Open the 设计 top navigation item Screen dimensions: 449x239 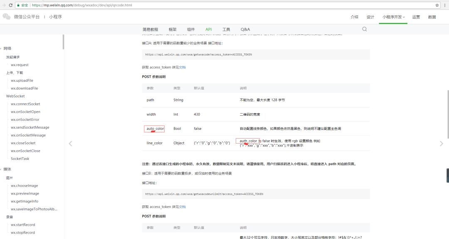click(x=370, y=17)
